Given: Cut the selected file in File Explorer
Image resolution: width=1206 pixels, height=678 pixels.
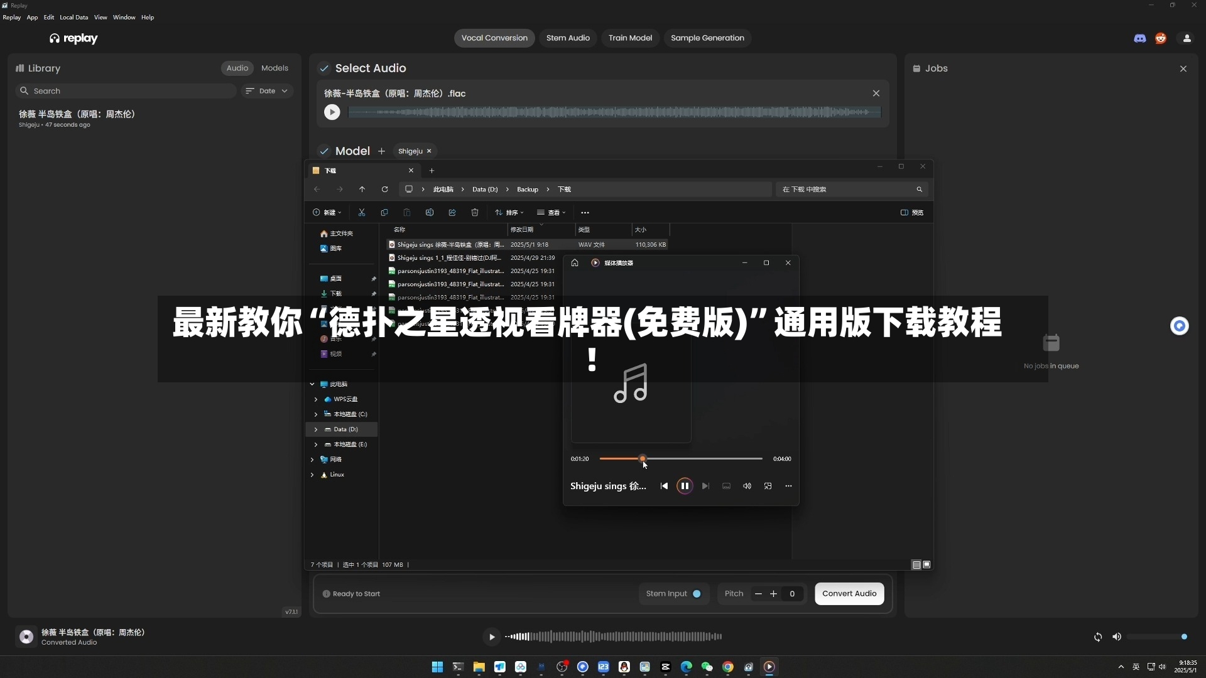Looking at the screenshot, I should click(362, 213).
